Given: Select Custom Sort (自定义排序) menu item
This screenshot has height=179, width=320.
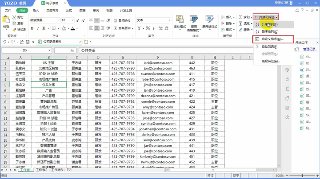Looking at the screenshot, I should 272,39.
